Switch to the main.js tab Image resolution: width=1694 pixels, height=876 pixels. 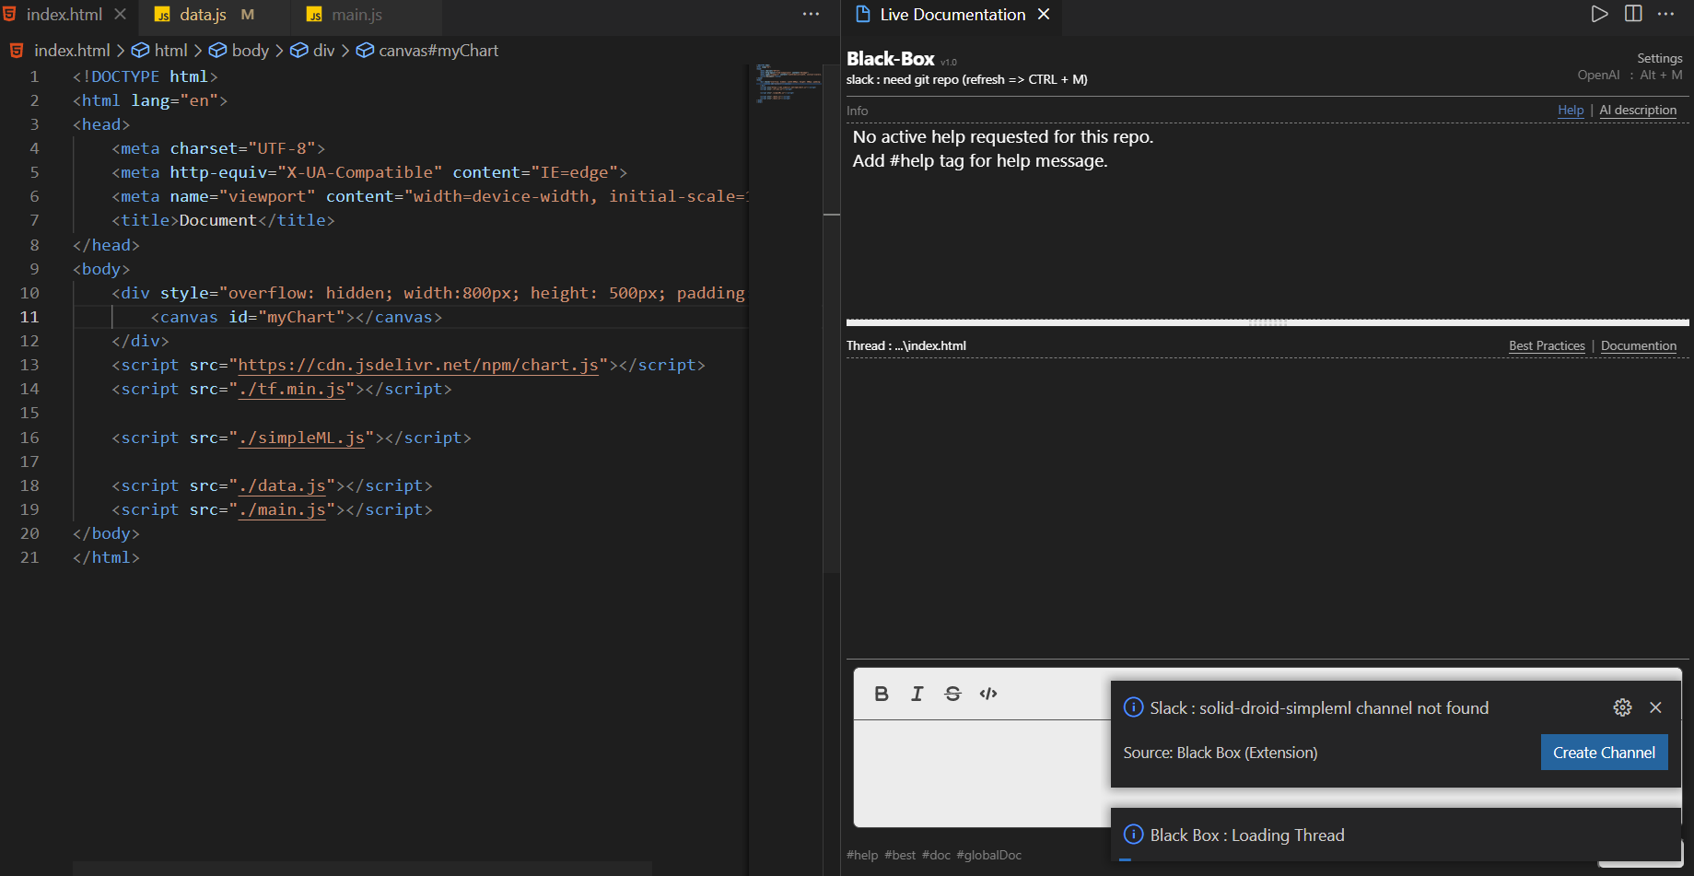[x=356, y=15]
